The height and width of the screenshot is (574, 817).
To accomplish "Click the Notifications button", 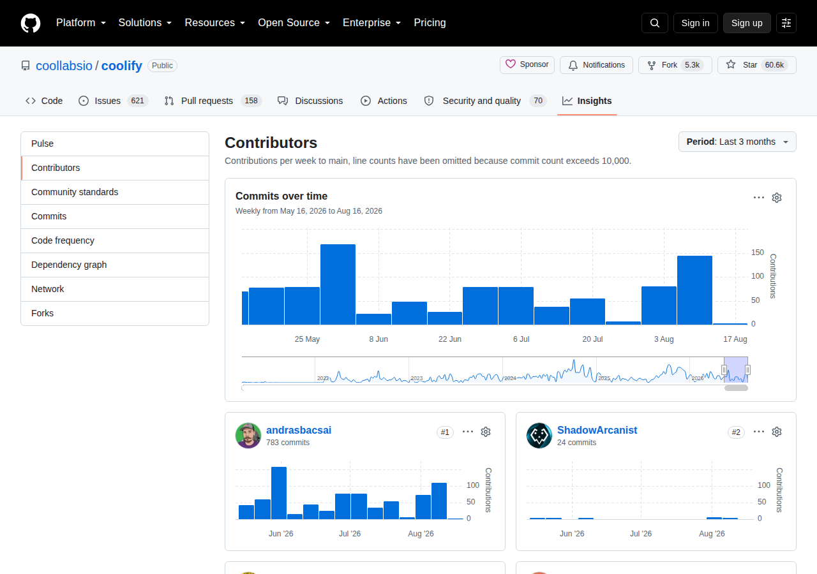I will coord(596,65).
